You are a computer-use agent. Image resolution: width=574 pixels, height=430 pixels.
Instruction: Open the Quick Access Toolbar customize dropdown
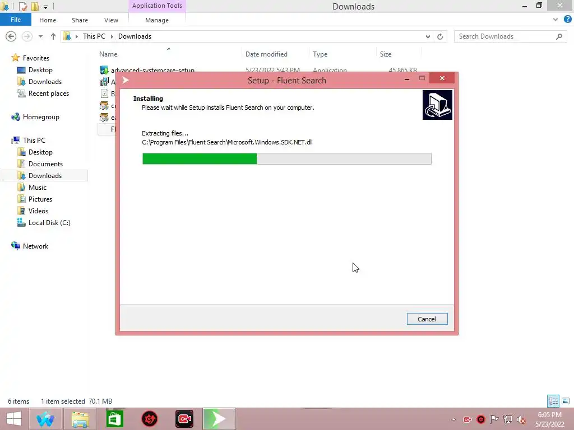tap(46, 7)
